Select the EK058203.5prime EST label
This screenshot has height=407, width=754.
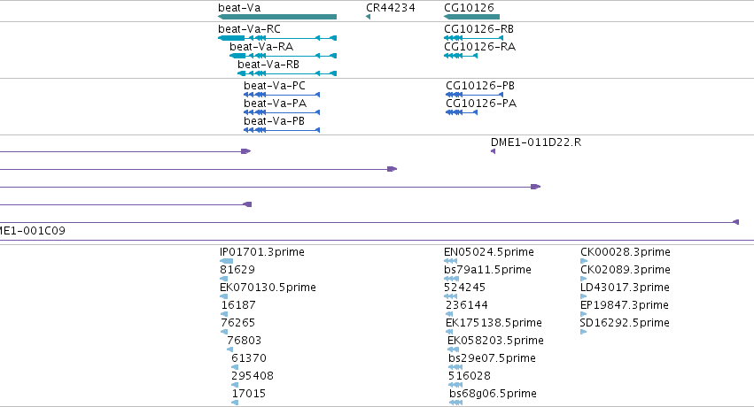496,341
